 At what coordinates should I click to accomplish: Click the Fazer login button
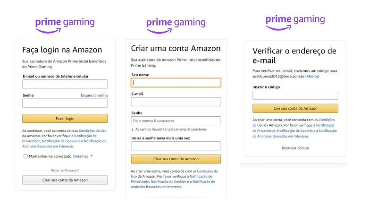coord(65,118)
